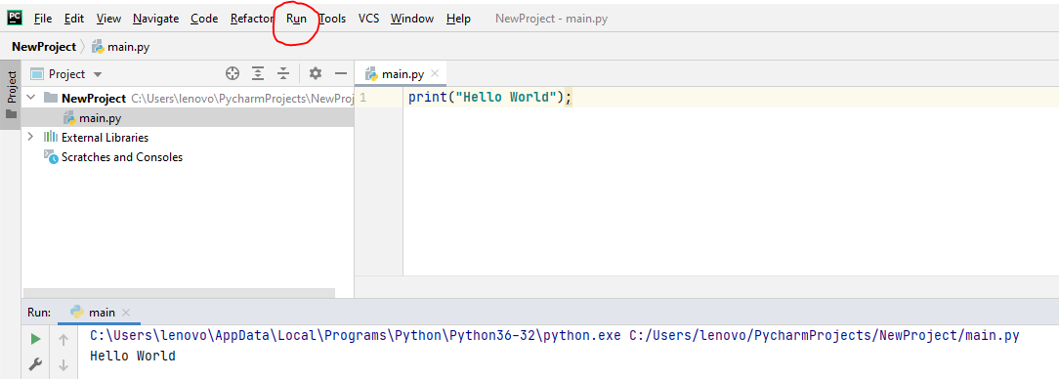Open the Code menu
1059x379 pixels.
click(x=204, y=19)
